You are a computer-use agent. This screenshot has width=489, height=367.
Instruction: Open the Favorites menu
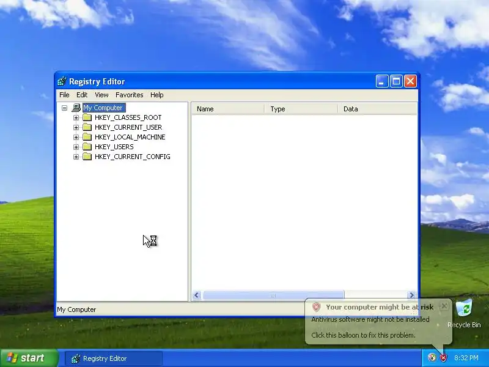point(130,95)
